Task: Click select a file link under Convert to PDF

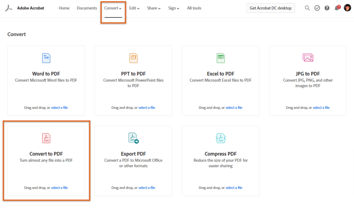Action: coord(60,188)
